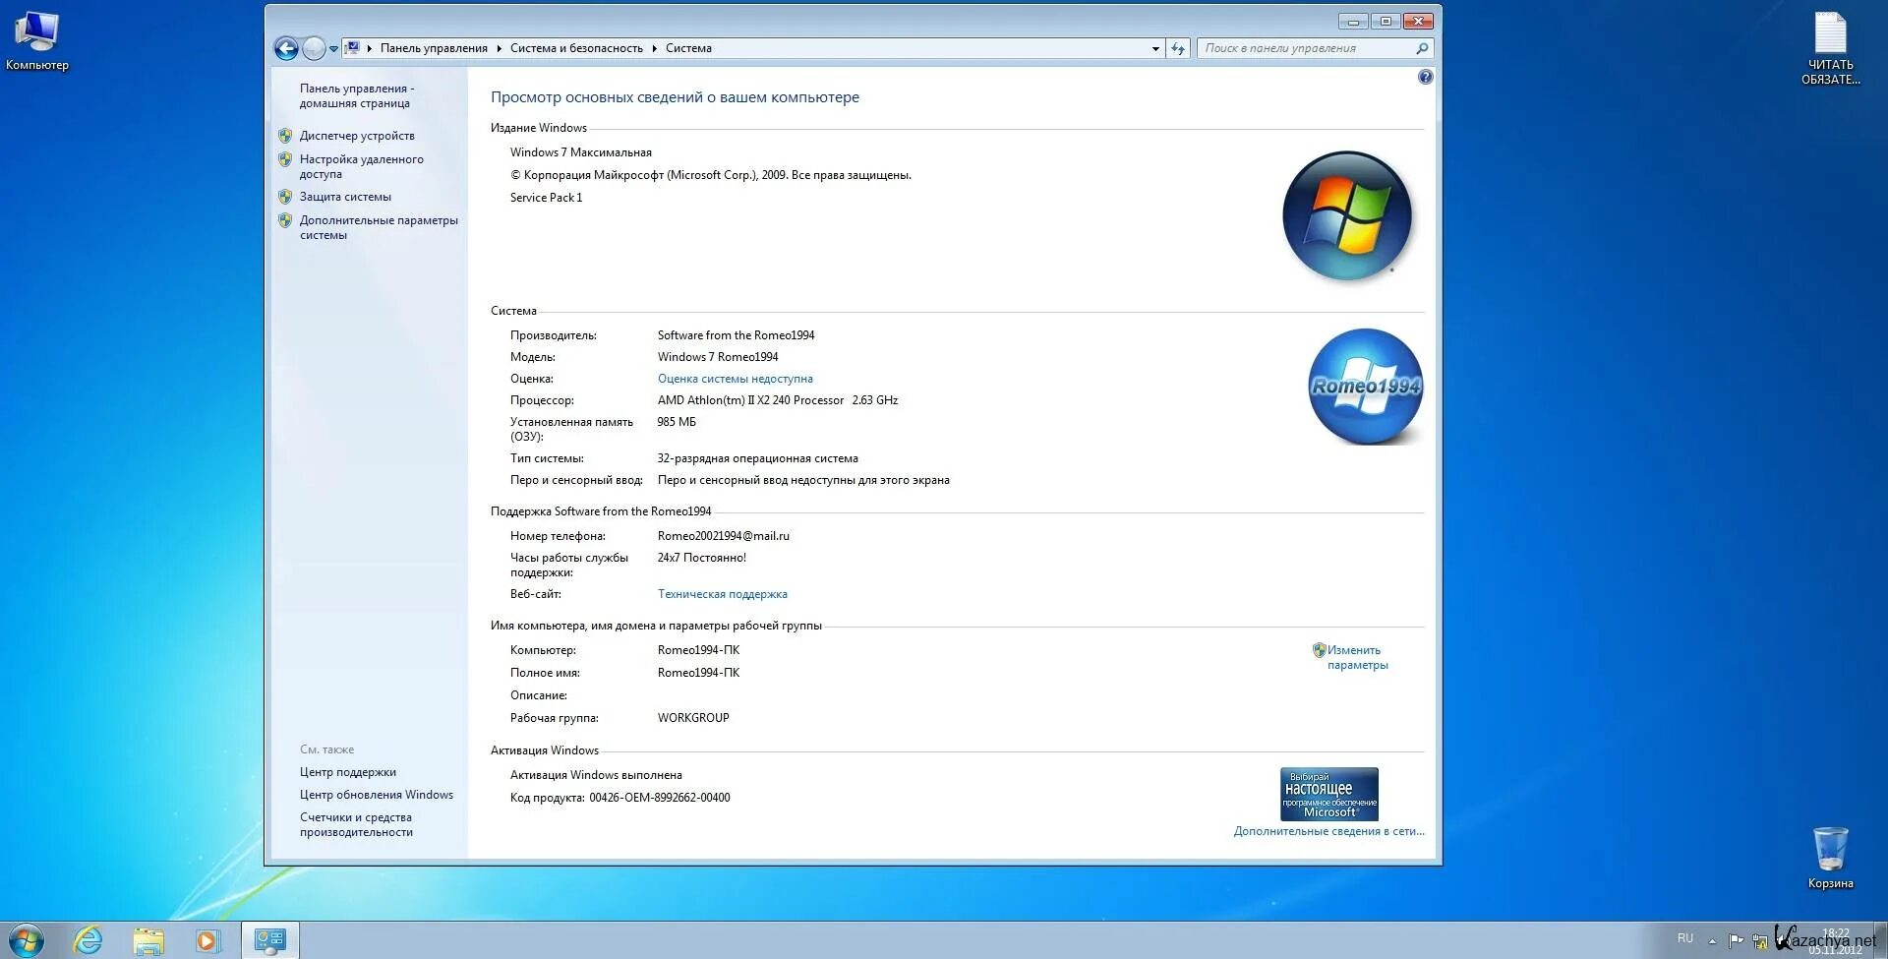Image resolution: width=1888 pixels, height=959 pixels.
Task: Open Дополнительные параметры системы link
Action: click(379, 227)
